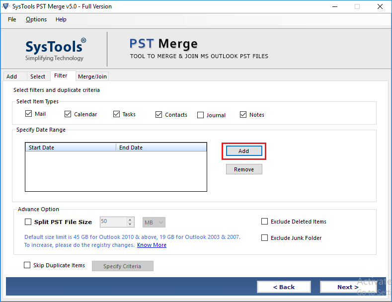Close the PST Merge window

pos(380,6)
